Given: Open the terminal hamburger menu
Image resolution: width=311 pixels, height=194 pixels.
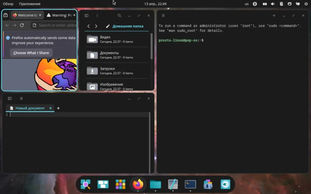Looking at the screenshot, I should click(x=163, y=15).
